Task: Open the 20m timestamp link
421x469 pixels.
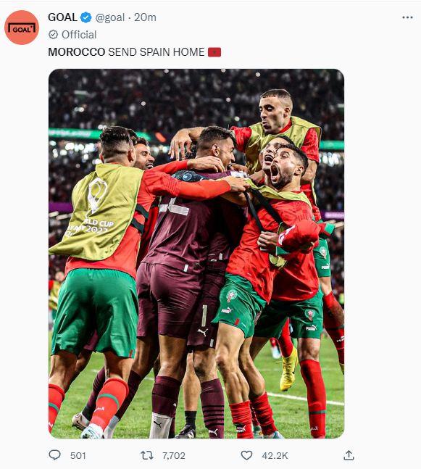Action: 145,17
